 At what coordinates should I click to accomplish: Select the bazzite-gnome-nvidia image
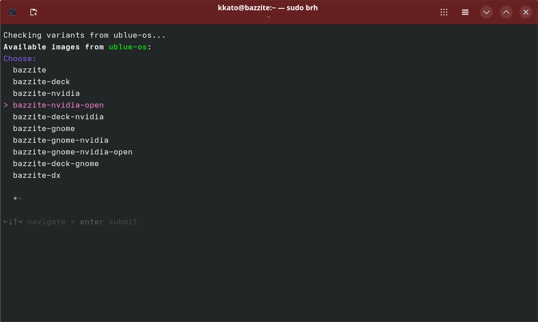[x=61, y=140]
